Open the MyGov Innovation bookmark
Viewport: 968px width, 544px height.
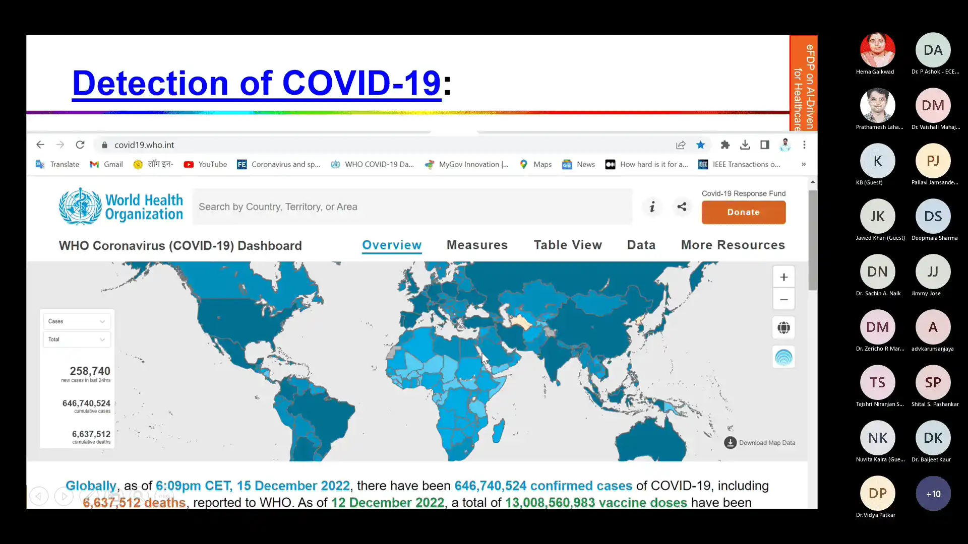click(467, 164)
